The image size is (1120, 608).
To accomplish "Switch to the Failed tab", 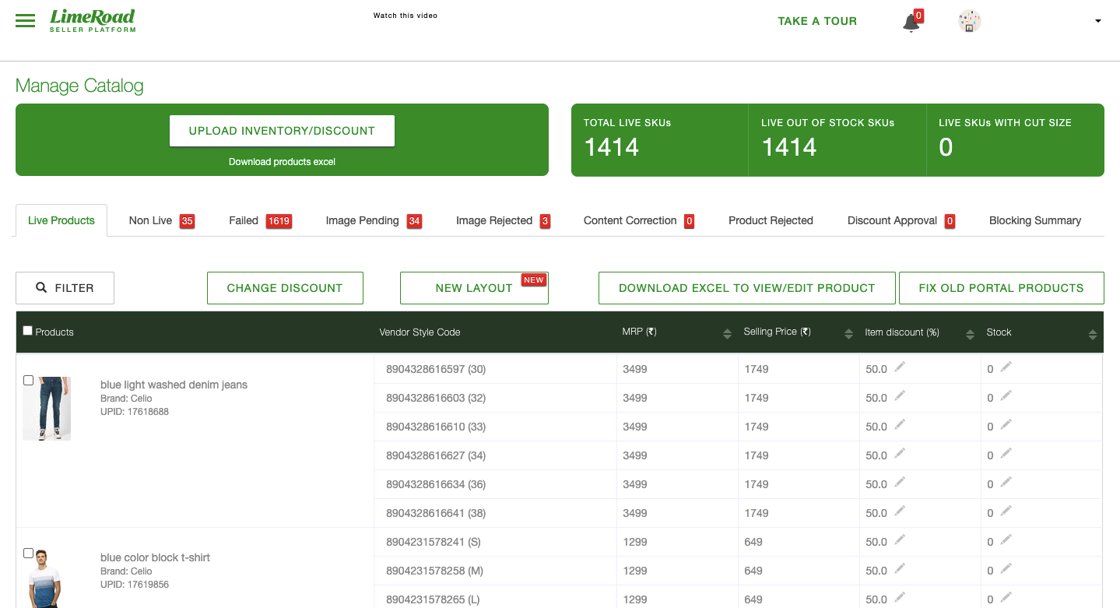I will 244,221.
